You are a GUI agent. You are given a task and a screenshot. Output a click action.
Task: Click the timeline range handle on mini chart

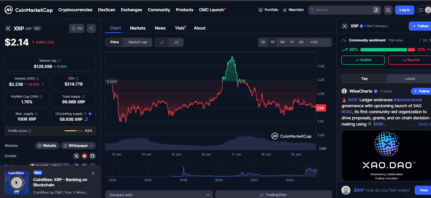click(315, 171)
